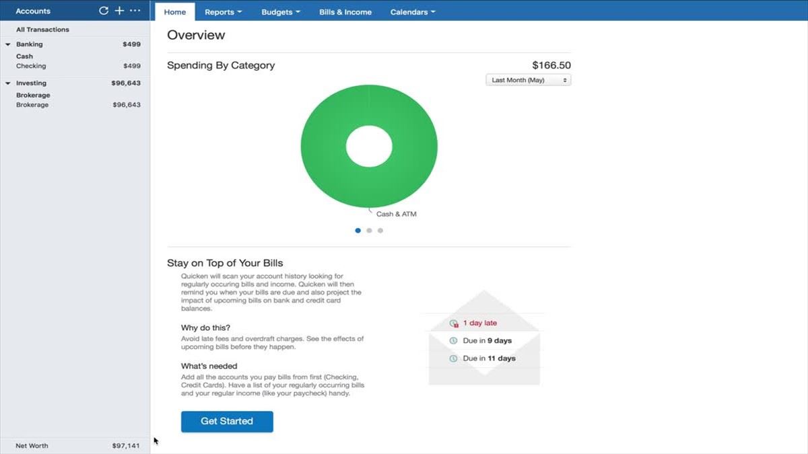Screen dimensions: 808x454
Task: Click the add account plus icon
Action: click(x=119, y=11)
